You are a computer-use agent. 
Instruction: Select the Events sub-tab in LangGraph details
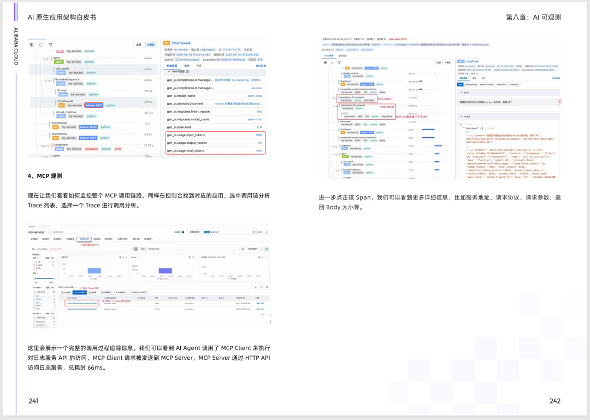[514, 84]
